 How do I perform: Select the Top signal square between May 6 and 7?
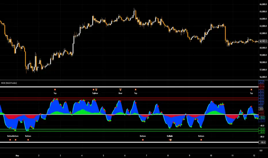click(135, 90)
